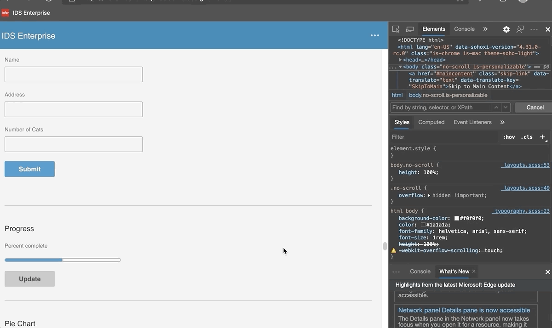The image size is (552, 328).
Task: Close the DevTools panel
Action: click(547, 29)
